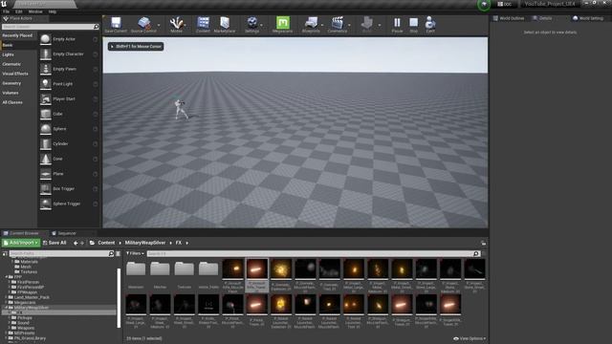Viewport: 612px width, 344px height.
Task: Click the folder tree vertical scrollbar
Action: coord(119,297)
